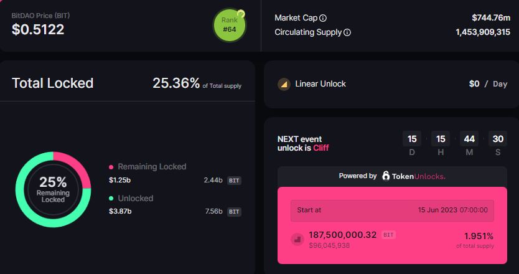Click the green Unlocked legend dot
This screenshot has height=274, width=519.
111,199
